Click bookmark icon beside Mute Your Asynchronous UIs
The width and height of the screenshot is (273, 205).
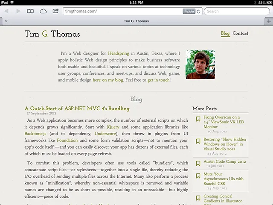pyautogui.click(x=198, y=176)
